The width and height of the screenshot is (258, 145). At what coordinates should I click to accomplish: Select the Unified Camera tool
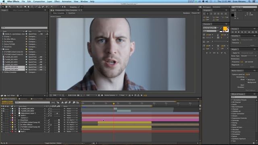point(17,7)
